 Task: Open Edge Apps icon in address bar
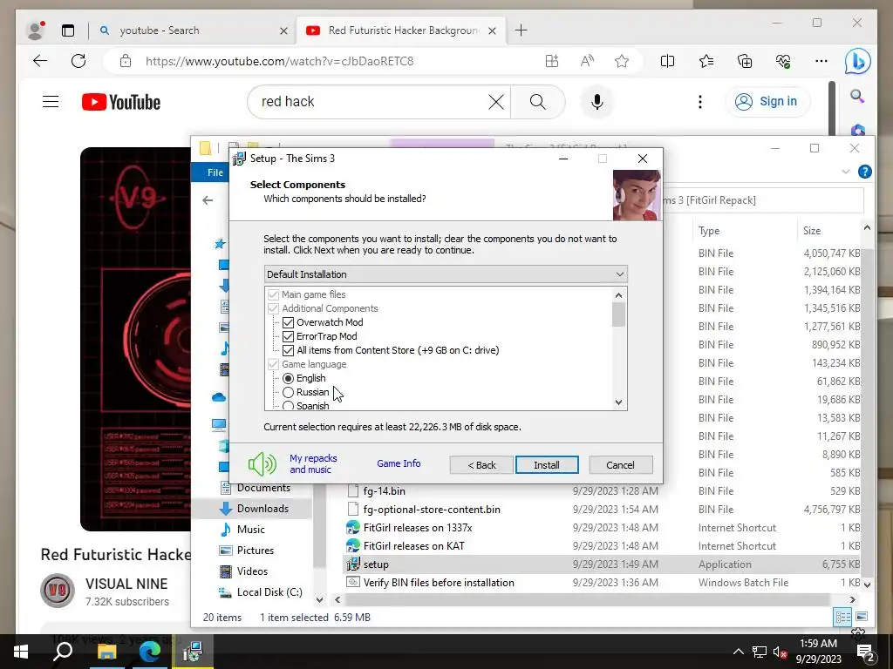click(552, 61)
